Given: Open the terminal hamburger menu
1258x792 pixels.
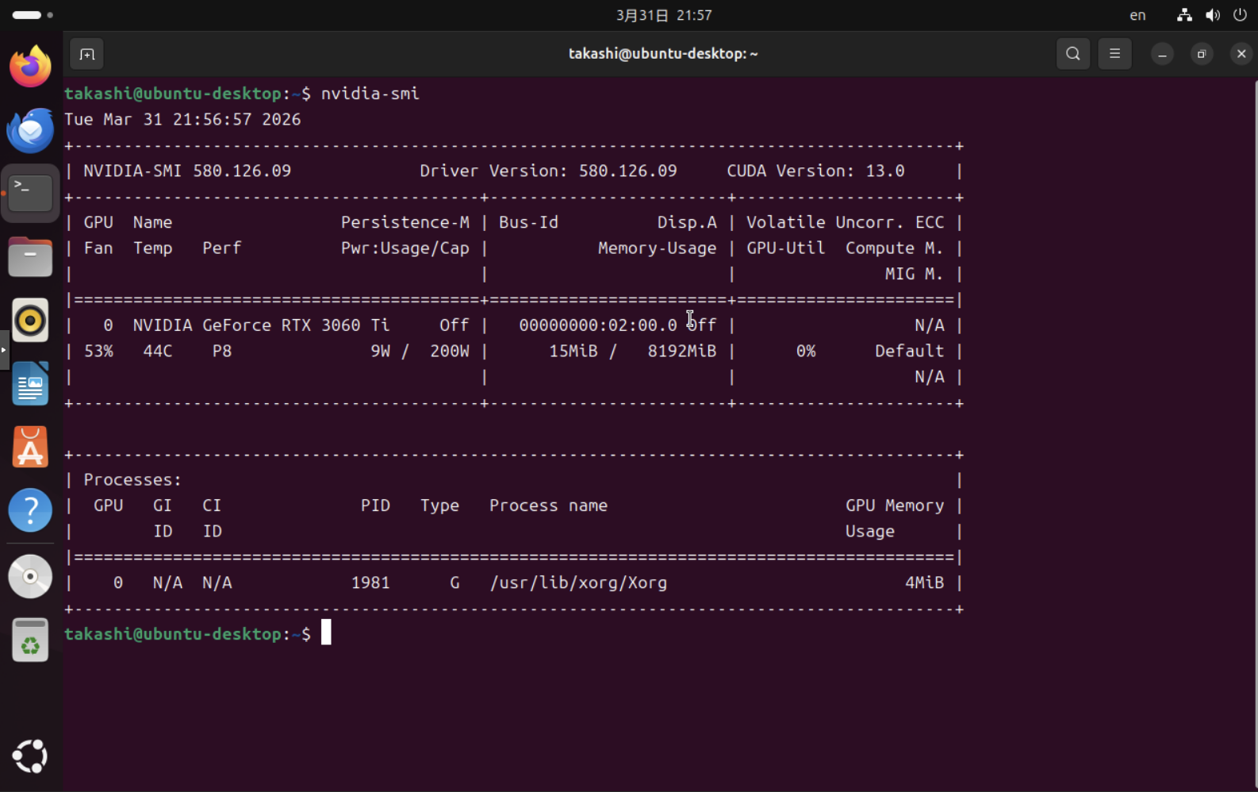Looking at the screenshot, I should [1114, 54].
